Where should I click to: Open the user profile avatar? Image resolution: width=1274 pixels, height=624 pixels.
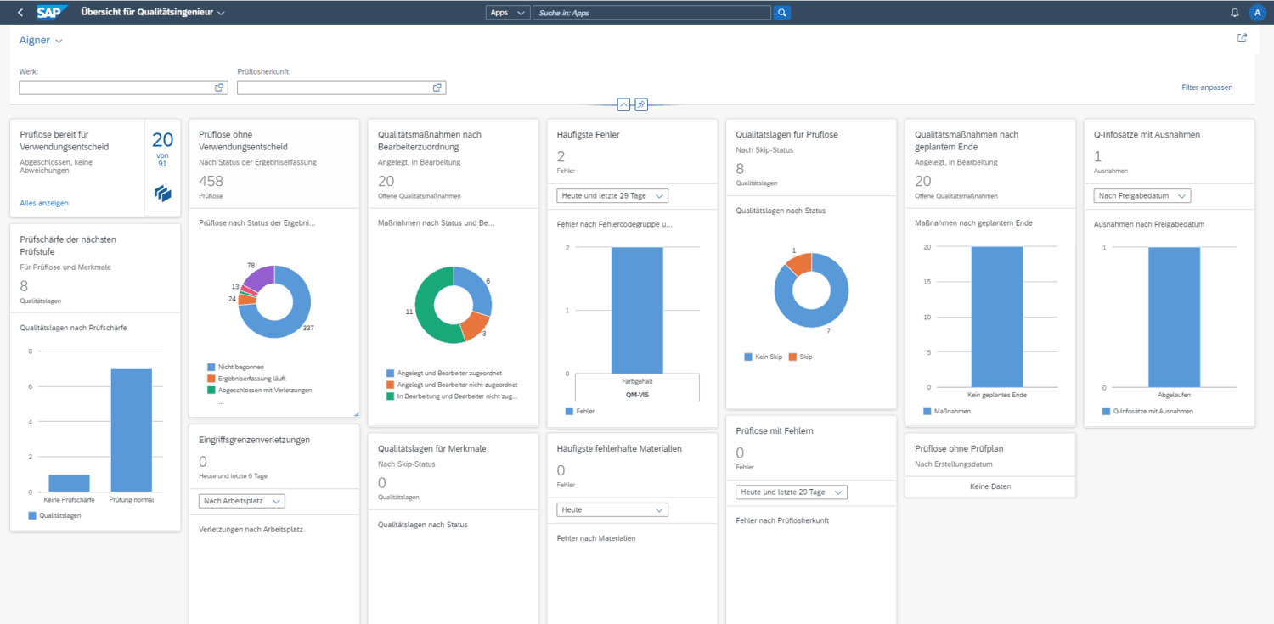pyautogui.click(x=1258, y=13)
